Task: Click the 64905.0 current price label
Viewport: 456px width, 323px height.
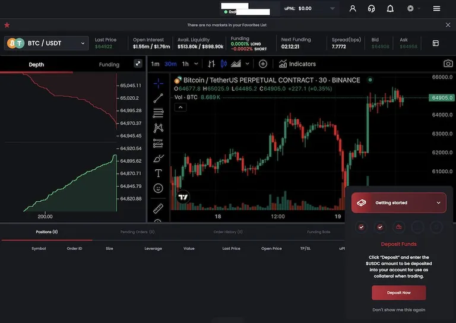Action: [442, 98]
